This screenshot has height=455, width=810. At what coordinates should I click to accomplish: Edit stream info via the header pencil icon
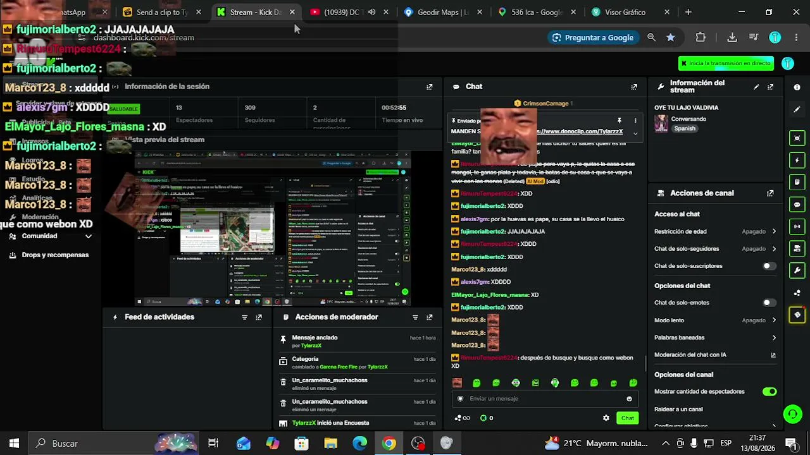click(756, 87)
